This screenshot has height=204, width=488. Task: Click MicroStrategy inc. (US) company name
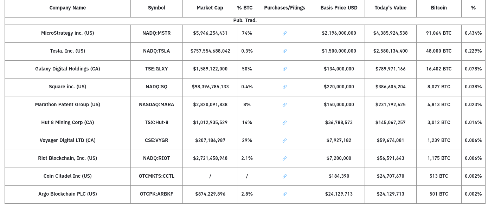click(x=68, y=33)
